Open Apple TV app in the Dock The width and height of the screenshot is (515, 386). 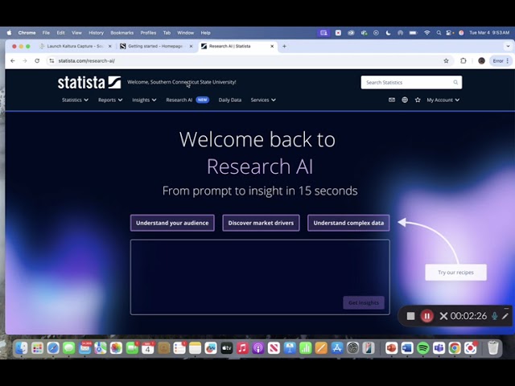[x=227, y=348]
